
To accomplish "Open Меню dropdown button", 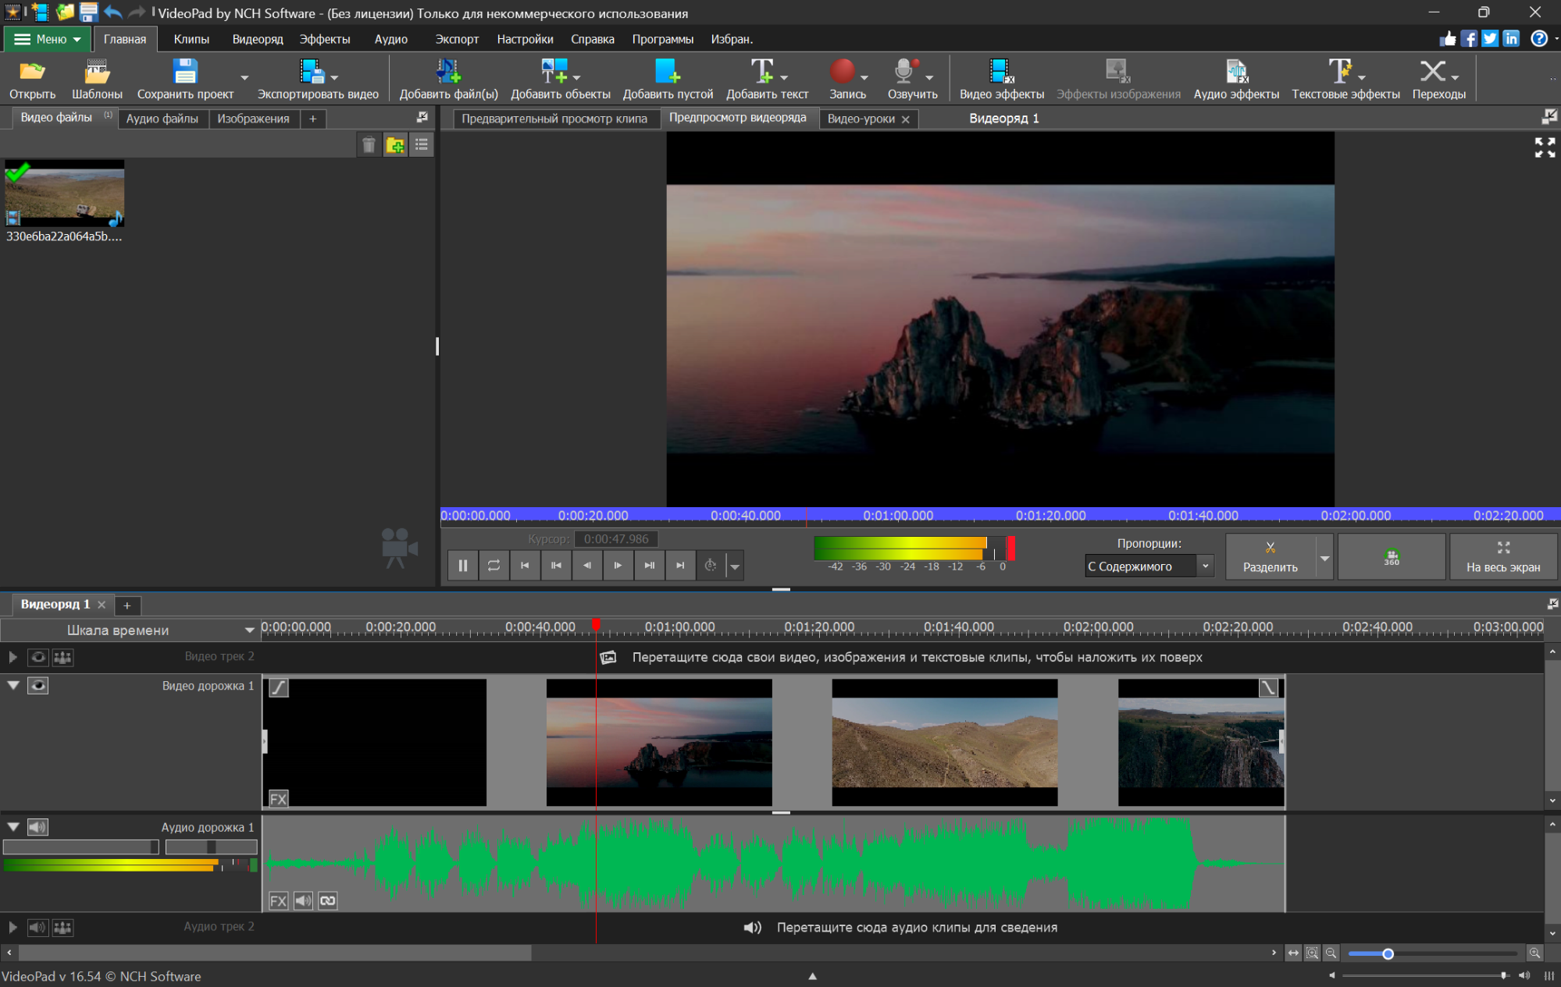I will (x=48, y=39).
